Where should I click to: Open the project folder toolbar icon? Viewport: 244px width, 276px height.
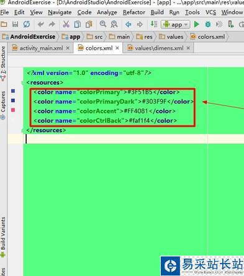pyautogui.click(x=4, y=24)
